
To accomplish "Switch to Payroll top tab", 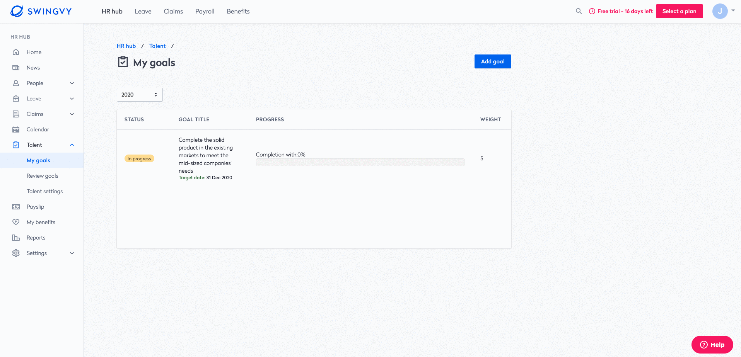I will coord(205,11).
